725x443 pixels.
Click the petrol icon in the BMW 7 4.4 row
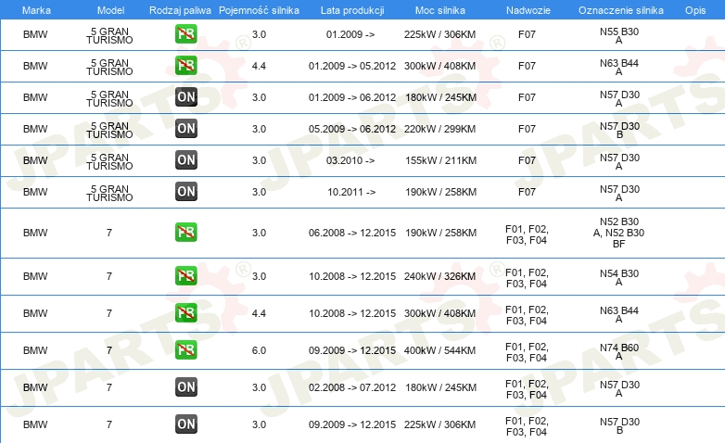point(185,313)
